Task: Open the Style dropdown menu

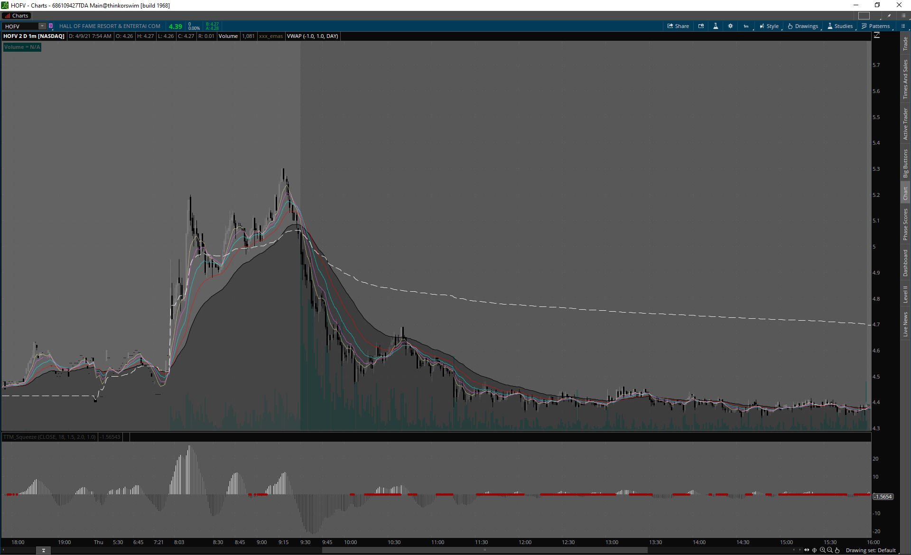Action: 769,26
